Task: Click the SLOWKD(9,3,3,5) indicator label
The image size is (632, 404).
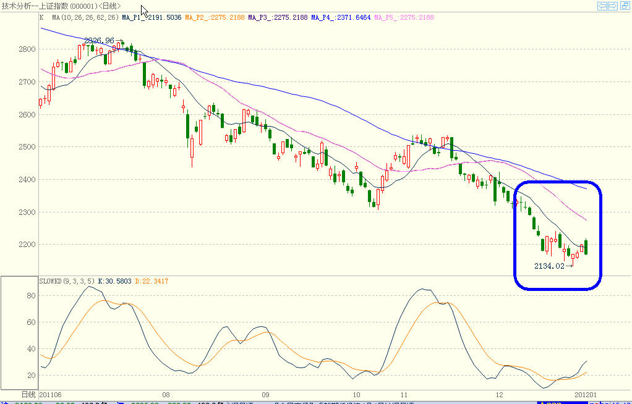Action: point(67,281)
